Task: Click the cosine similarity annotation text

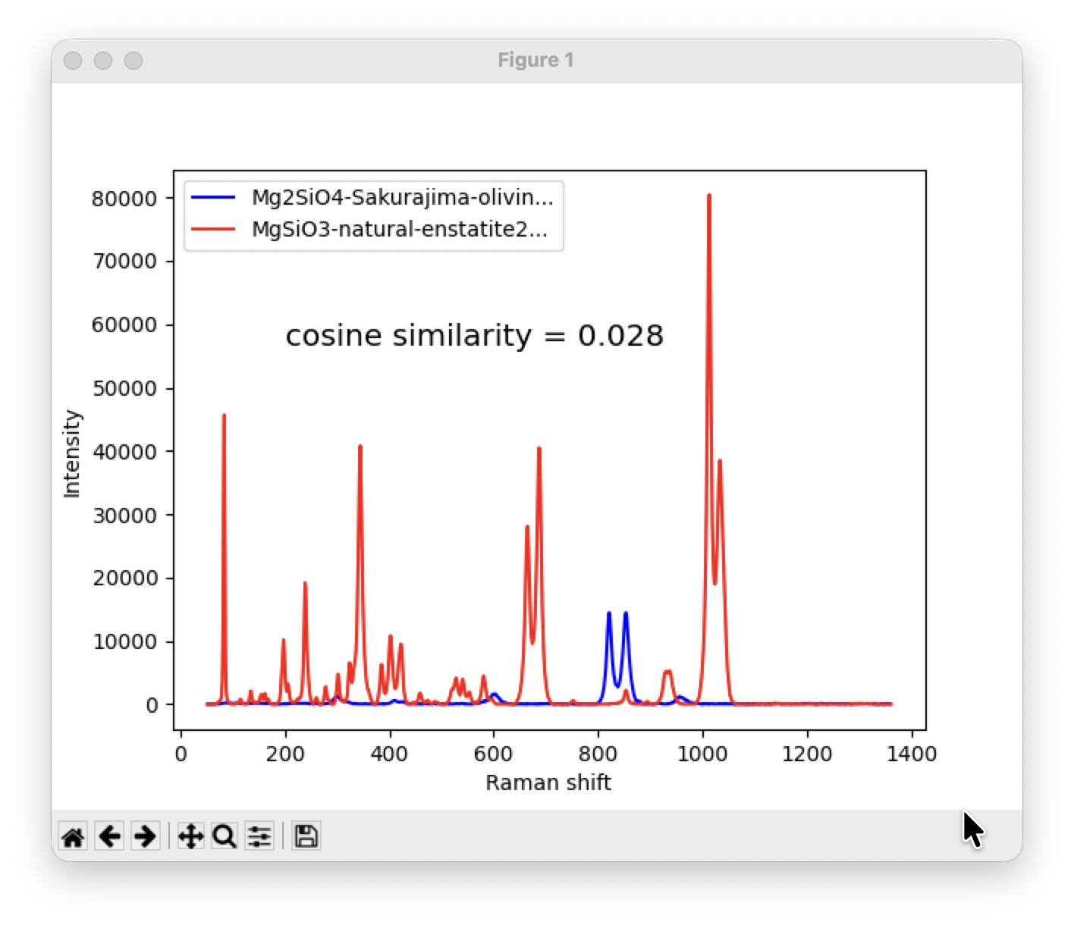Action: point(474,335)
